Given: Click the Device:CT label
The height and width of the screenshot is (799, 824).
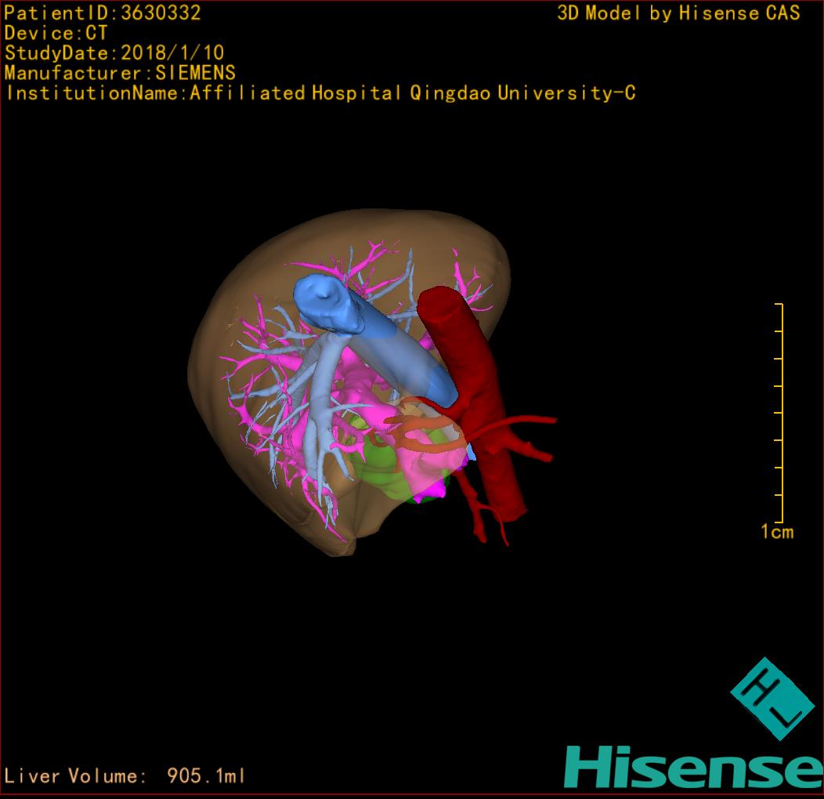Looking at the screenshot, I should (x=56, y=33).
